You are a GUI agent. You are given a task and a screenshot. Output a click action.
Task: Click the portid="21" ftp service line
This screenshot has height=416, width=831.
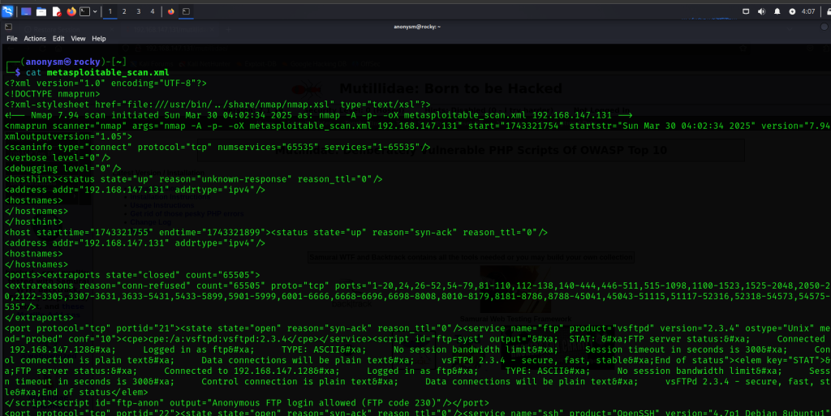tap(418, 328)
